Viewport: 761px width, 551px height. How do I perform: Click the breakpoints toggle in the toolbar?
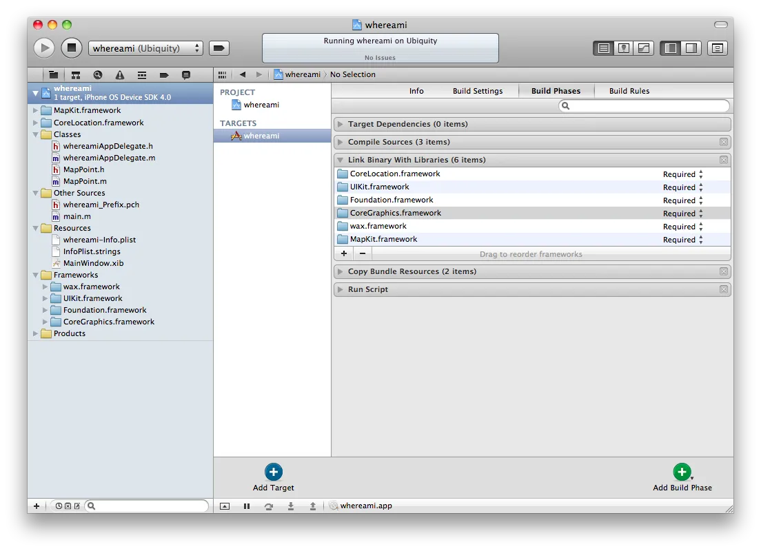coord(219,48)
